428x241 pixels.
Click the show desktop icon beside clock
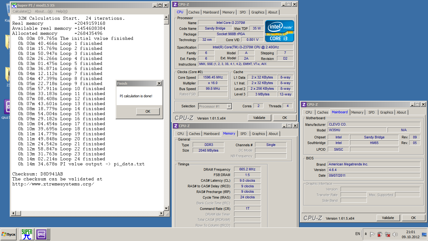[424, 234]
